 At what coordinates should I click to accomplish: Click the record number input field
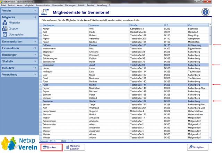pyautogui.click(x=61, y=141)
